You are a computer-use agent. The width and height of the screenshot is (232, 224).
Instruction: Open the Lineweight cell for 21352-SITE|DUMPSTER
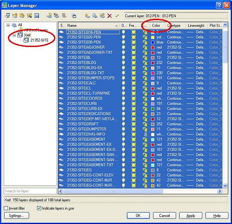click(x=196, y=129)
